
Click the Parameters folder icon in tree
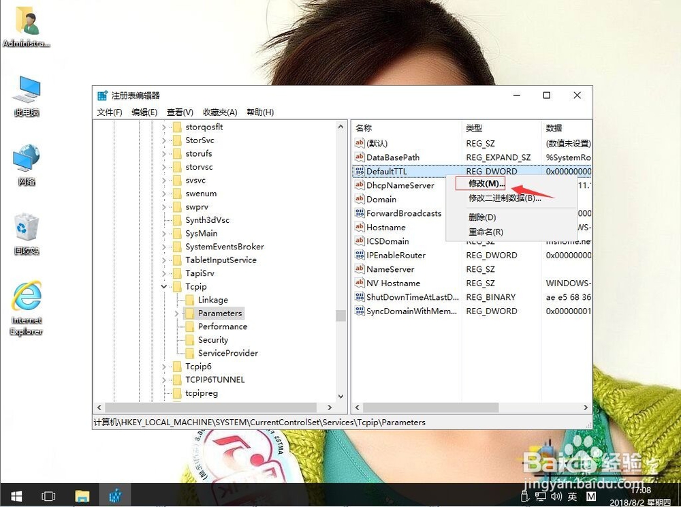click(190, 313)
